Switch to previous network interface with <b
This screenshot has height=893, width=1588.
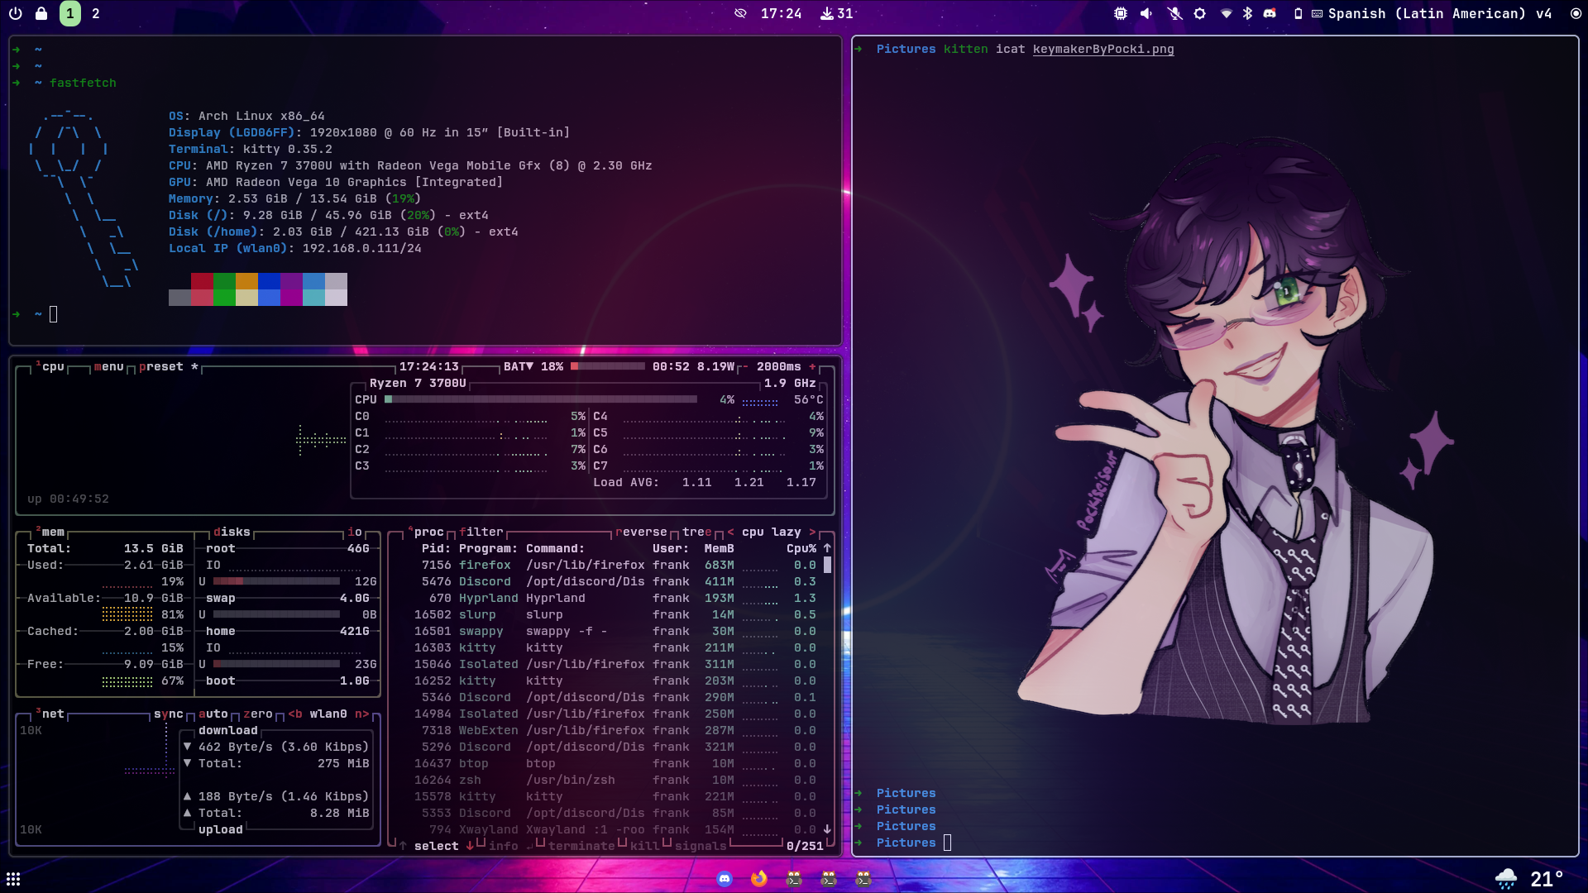[x=295, y=714]
